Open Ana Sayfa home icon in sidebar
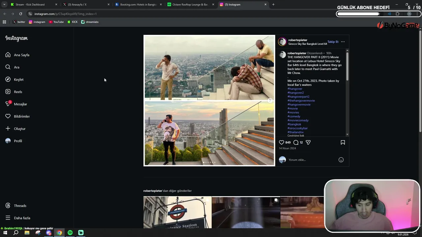Screen dimensions: 422x237 click(x=8, y=55)
